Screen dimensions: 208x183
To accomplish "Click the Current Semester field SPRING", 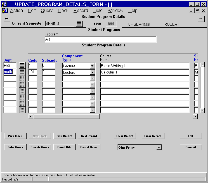I will [60, 24].
